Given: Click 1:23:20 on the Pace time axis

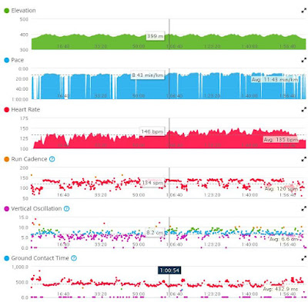Looking at the screenshot, I should tap(212, 96).
